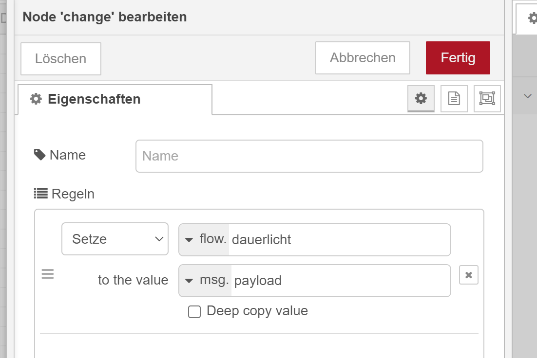Screen dimensions: 537x358
Task: Click the 'Regeln' label text
Action: 73,194
